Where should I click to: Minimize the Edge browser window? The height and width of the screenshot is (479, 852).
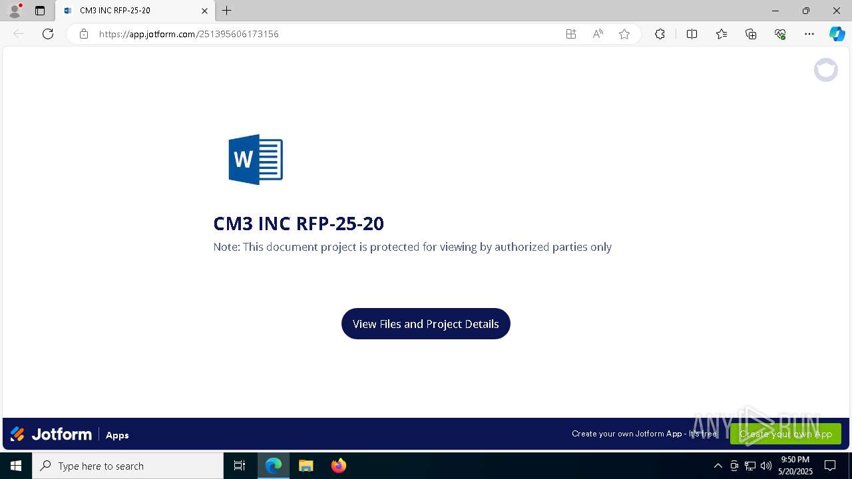[x=775, y=11]
